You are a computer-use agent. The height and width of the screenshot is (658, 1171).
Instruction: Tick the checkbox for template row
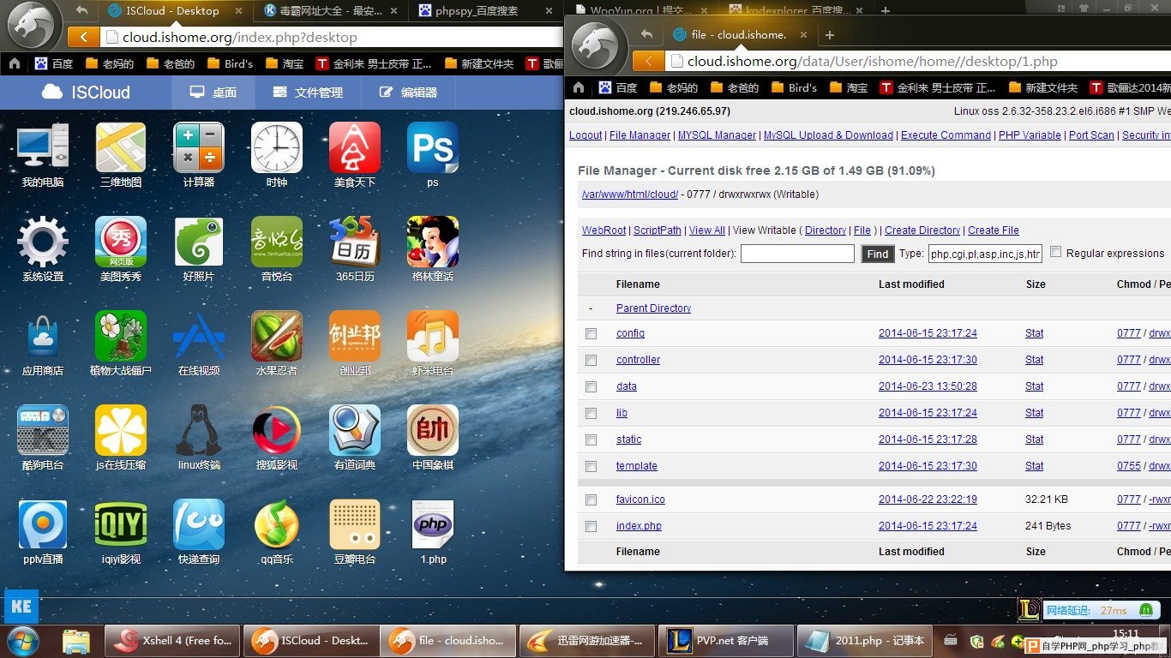coord(591,467)
